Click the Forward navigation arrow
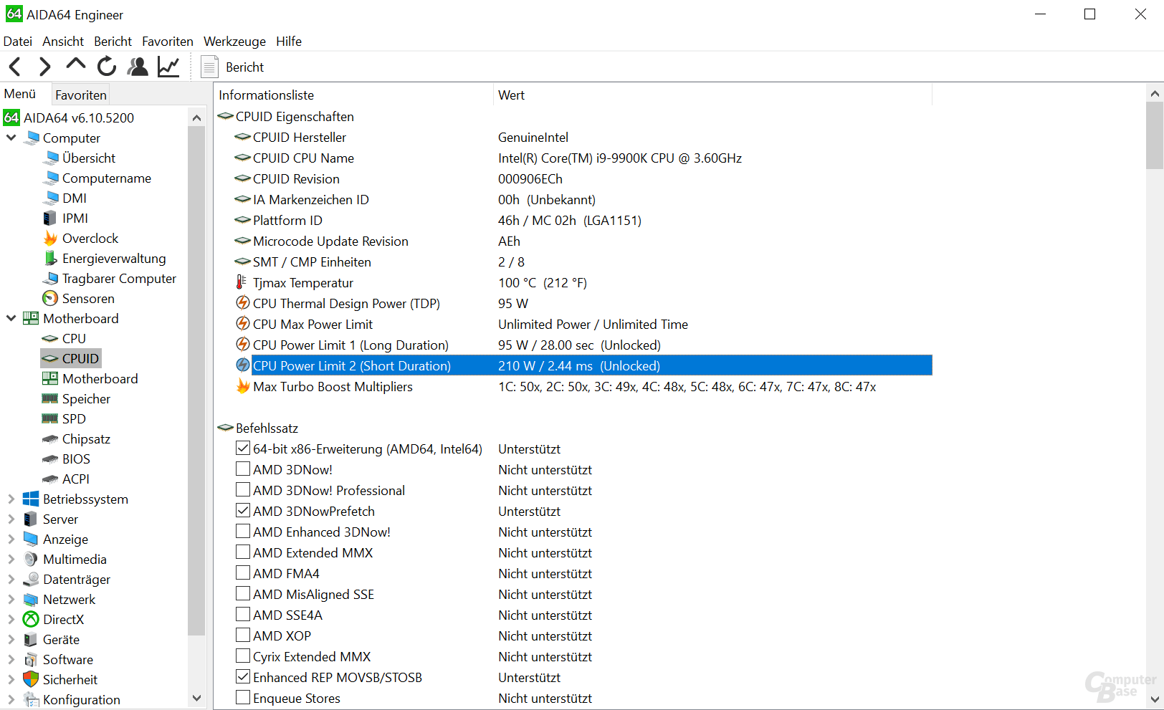1164x710 pixels. point(44,67)
